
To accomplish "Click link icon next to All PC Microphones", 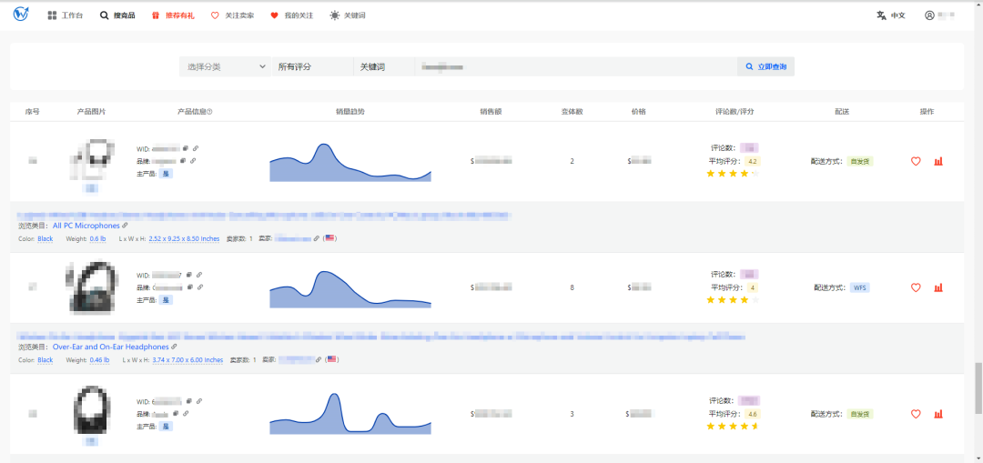I will pyautogui.click(x=125, y=226).
